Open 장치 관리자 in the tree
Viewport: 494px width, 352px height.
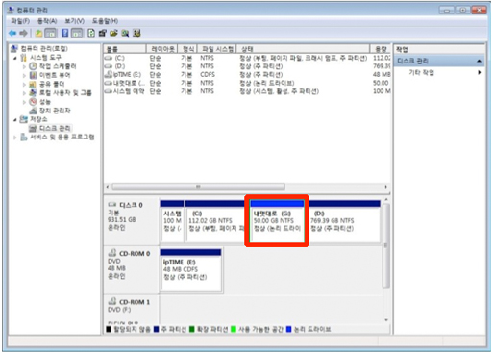click(55, 111)
